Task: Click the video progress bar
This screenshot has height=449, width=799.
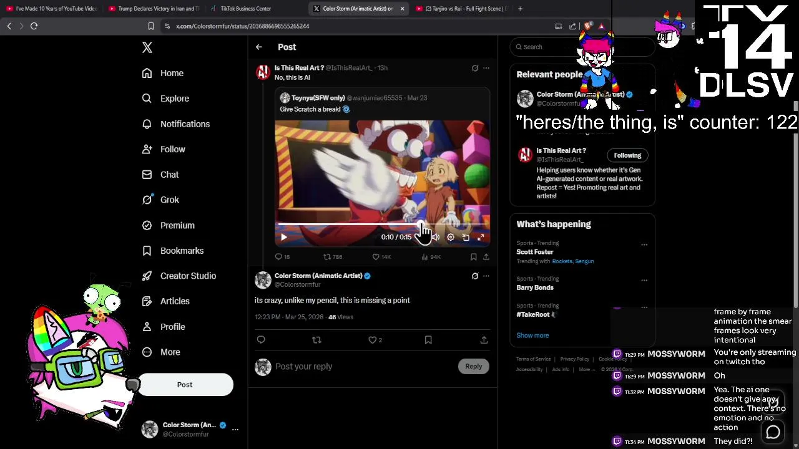Action: 383,224
